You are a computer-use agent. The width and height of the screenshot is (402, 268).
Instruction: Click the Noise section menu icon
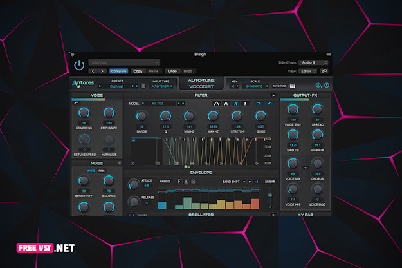120,163
